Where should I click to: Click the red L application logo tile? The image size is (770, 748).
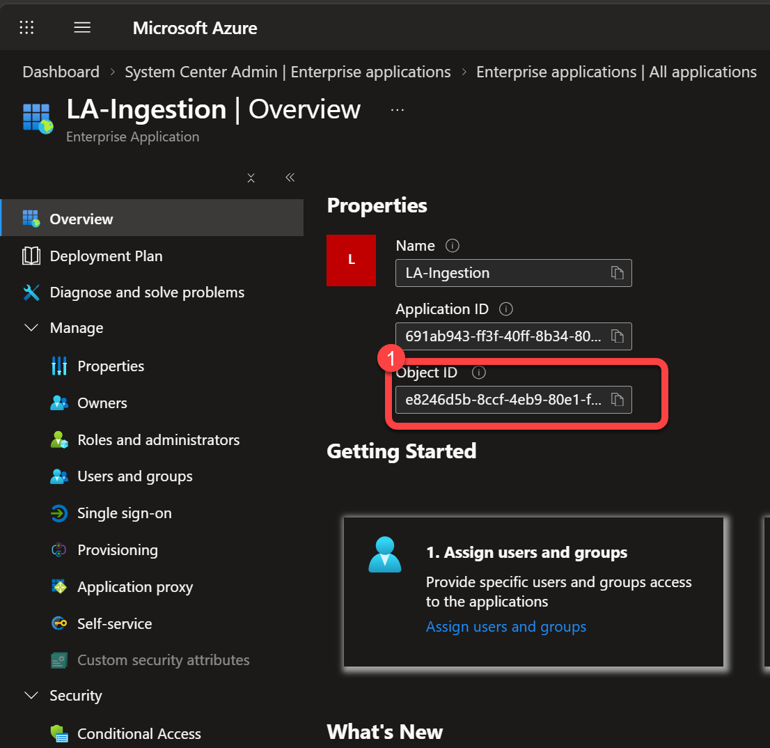tap(351, 260)
